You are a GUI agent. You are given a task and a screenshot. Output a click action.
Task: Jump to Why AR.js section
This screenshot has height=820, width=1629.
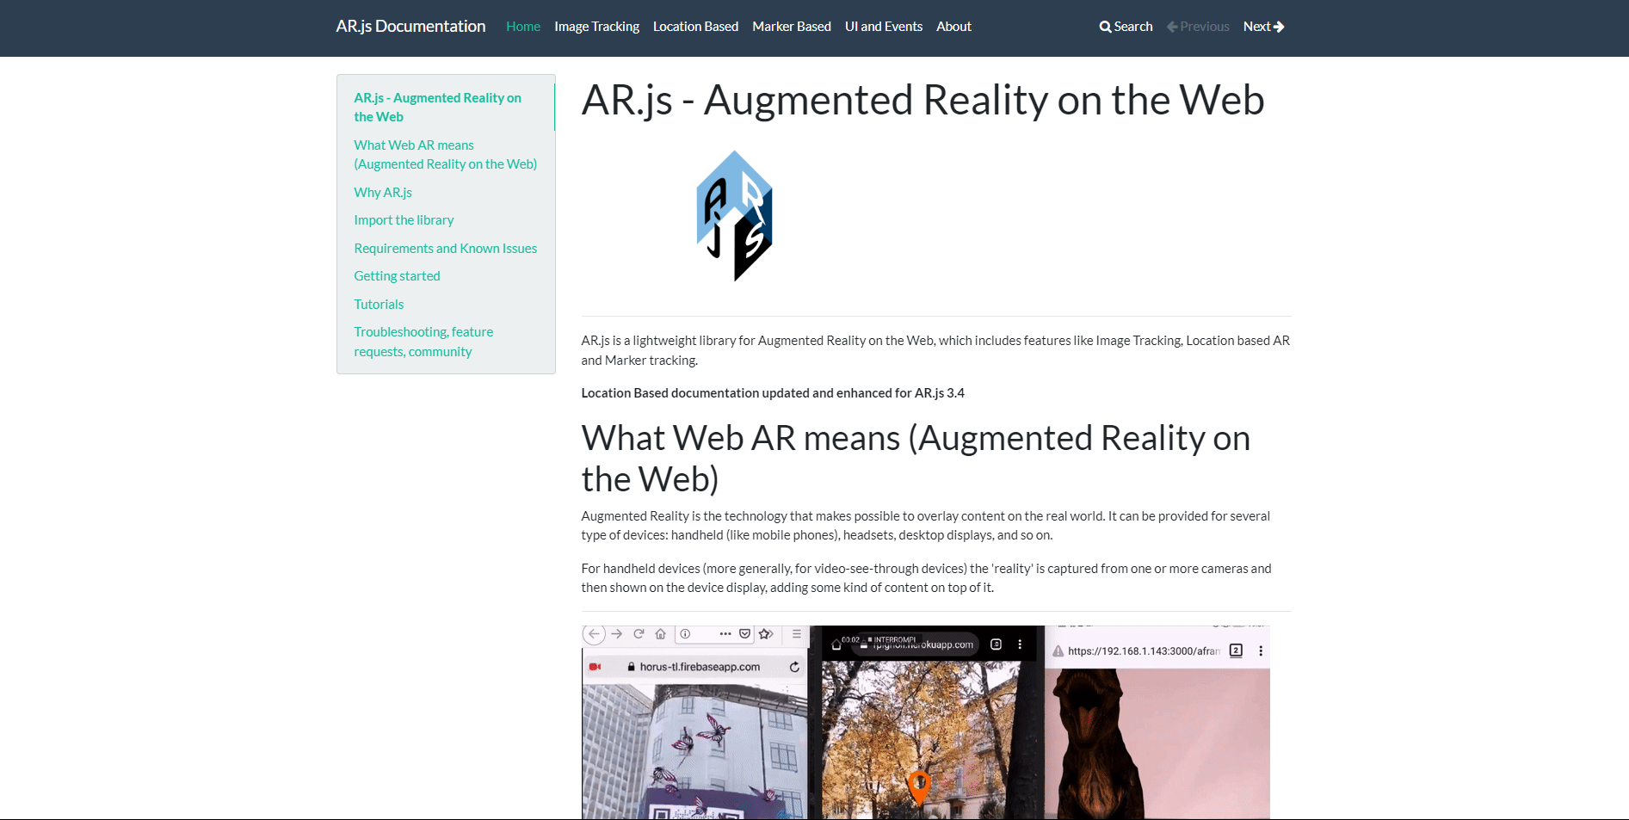coord(383,193)
